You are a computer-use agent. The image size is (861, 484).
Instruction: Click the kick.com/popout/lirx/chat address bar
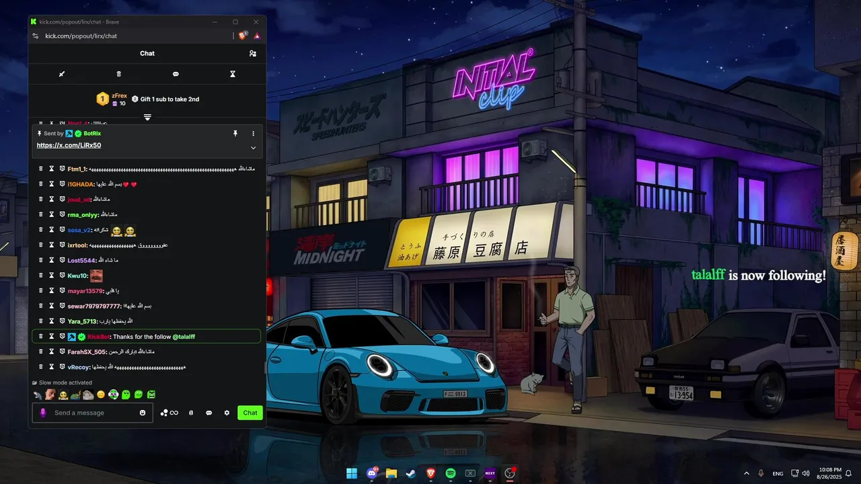pos(81,36)
